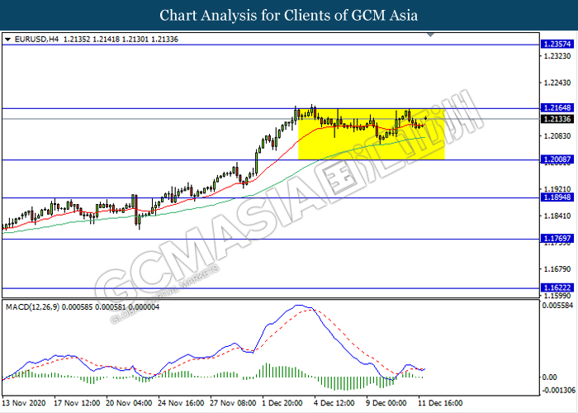The image size is (578, 413).
Task: Click the 24 Nov 16:00 time label
Action: click(181, 403)
